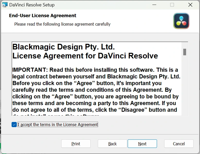Click scrollbar track below the thumb
Image resolution: width=200 pixels, height=154 pixels.
(185, 85)
